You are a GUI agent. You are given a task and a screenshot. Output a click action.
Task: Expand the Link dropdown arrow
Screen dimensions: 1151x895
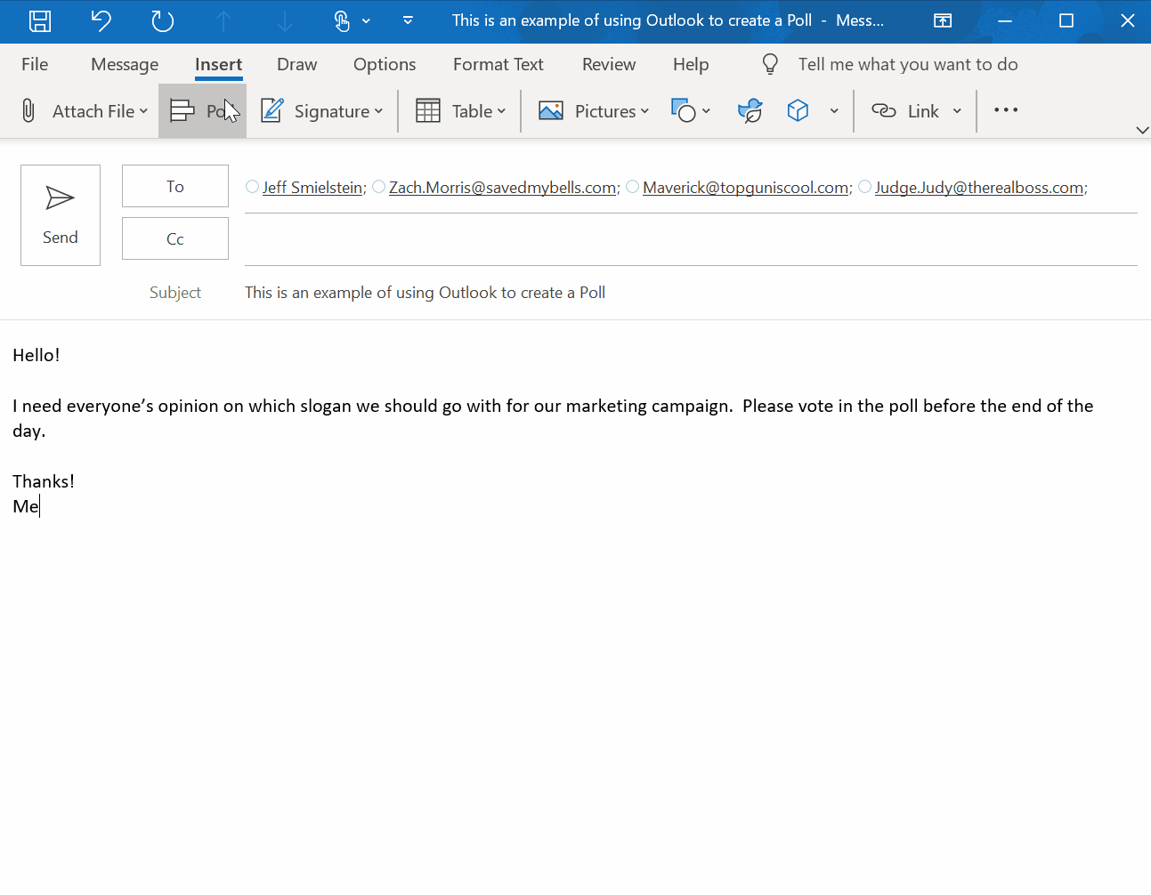pyautogui.click(x=957, y=110)
